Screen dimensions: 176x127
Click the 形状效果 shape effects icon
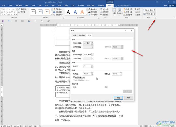pyautogui.click(x=54, y=15)
